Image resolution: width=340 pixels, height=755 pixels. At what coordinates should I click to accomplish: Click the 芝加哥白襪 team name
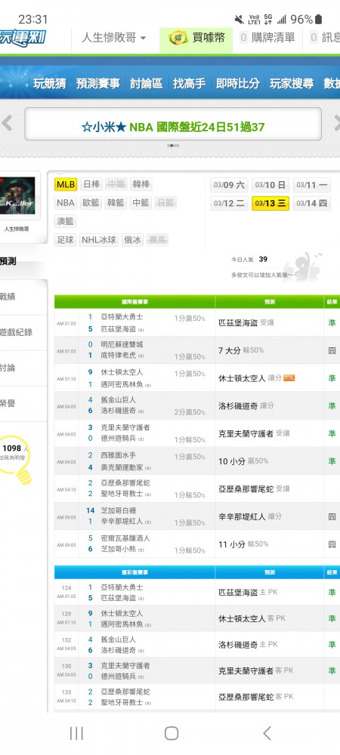click(x=118, y=510)
